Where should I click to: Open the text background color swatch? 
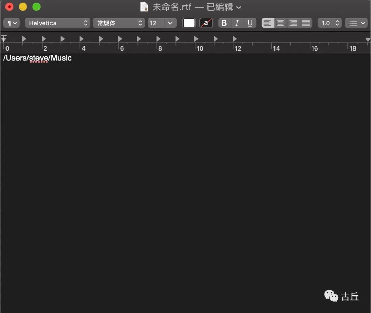pos(206,23)
